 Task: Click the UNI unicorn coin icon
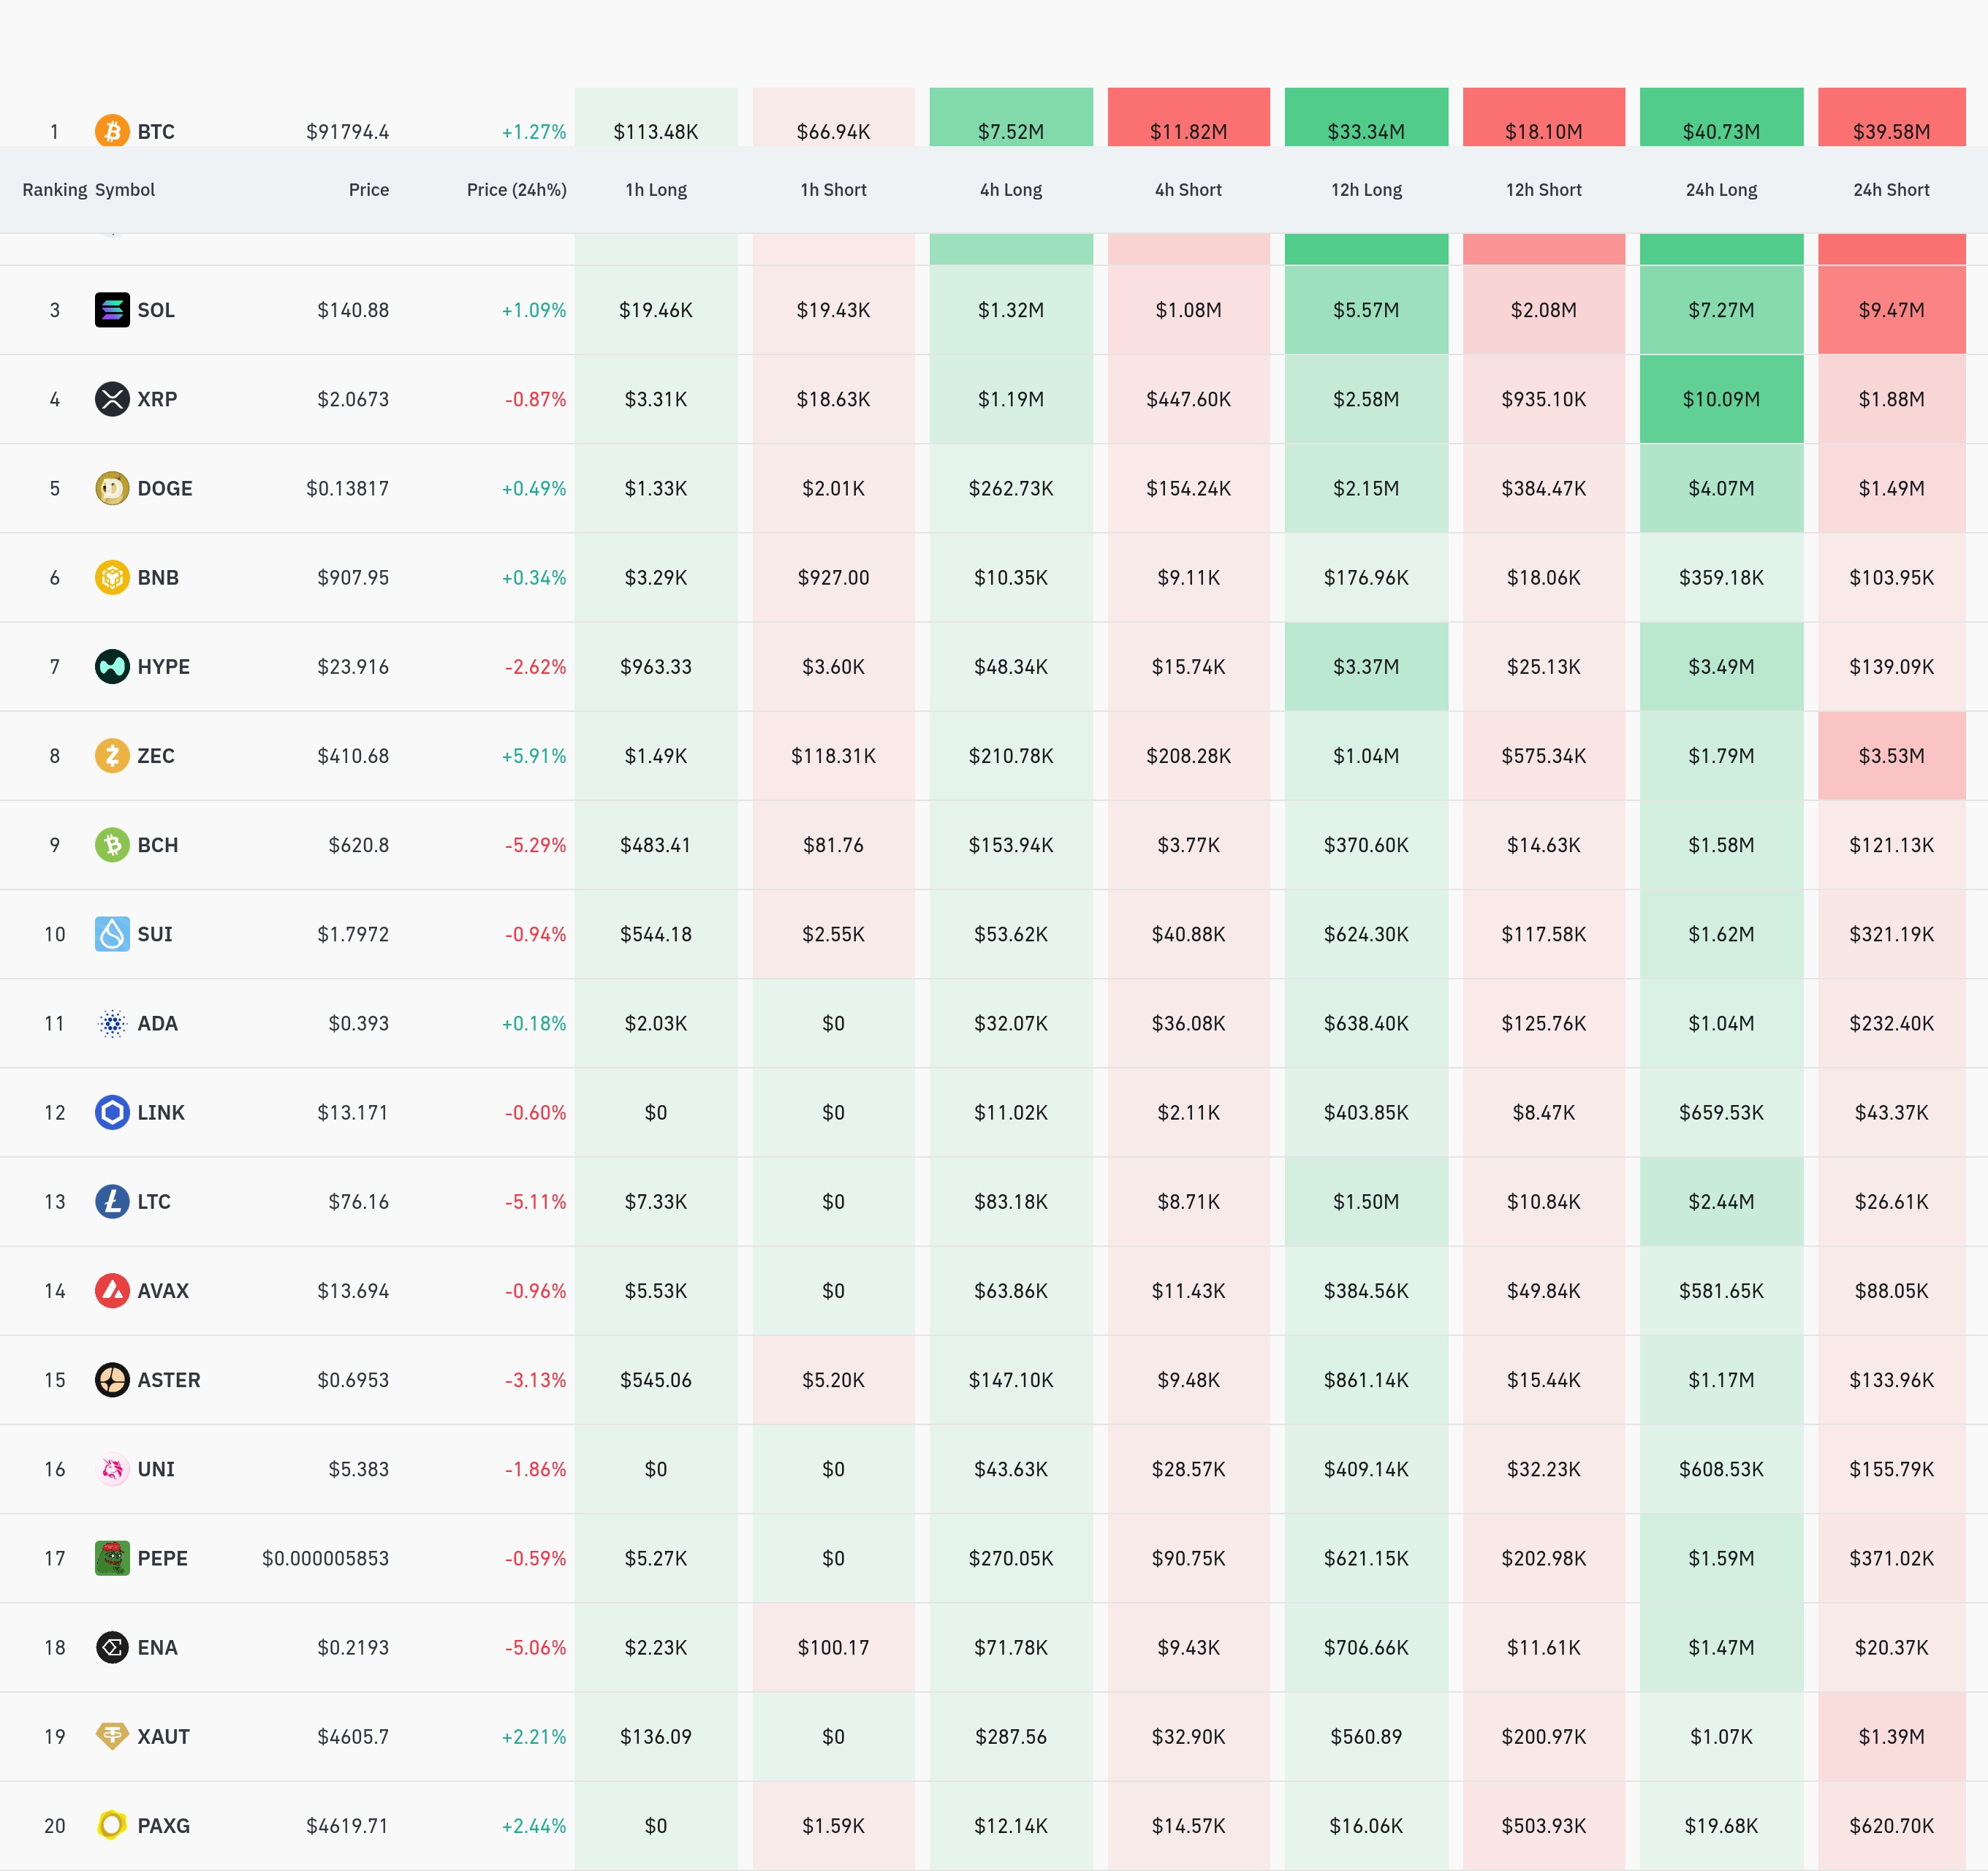112,1469
